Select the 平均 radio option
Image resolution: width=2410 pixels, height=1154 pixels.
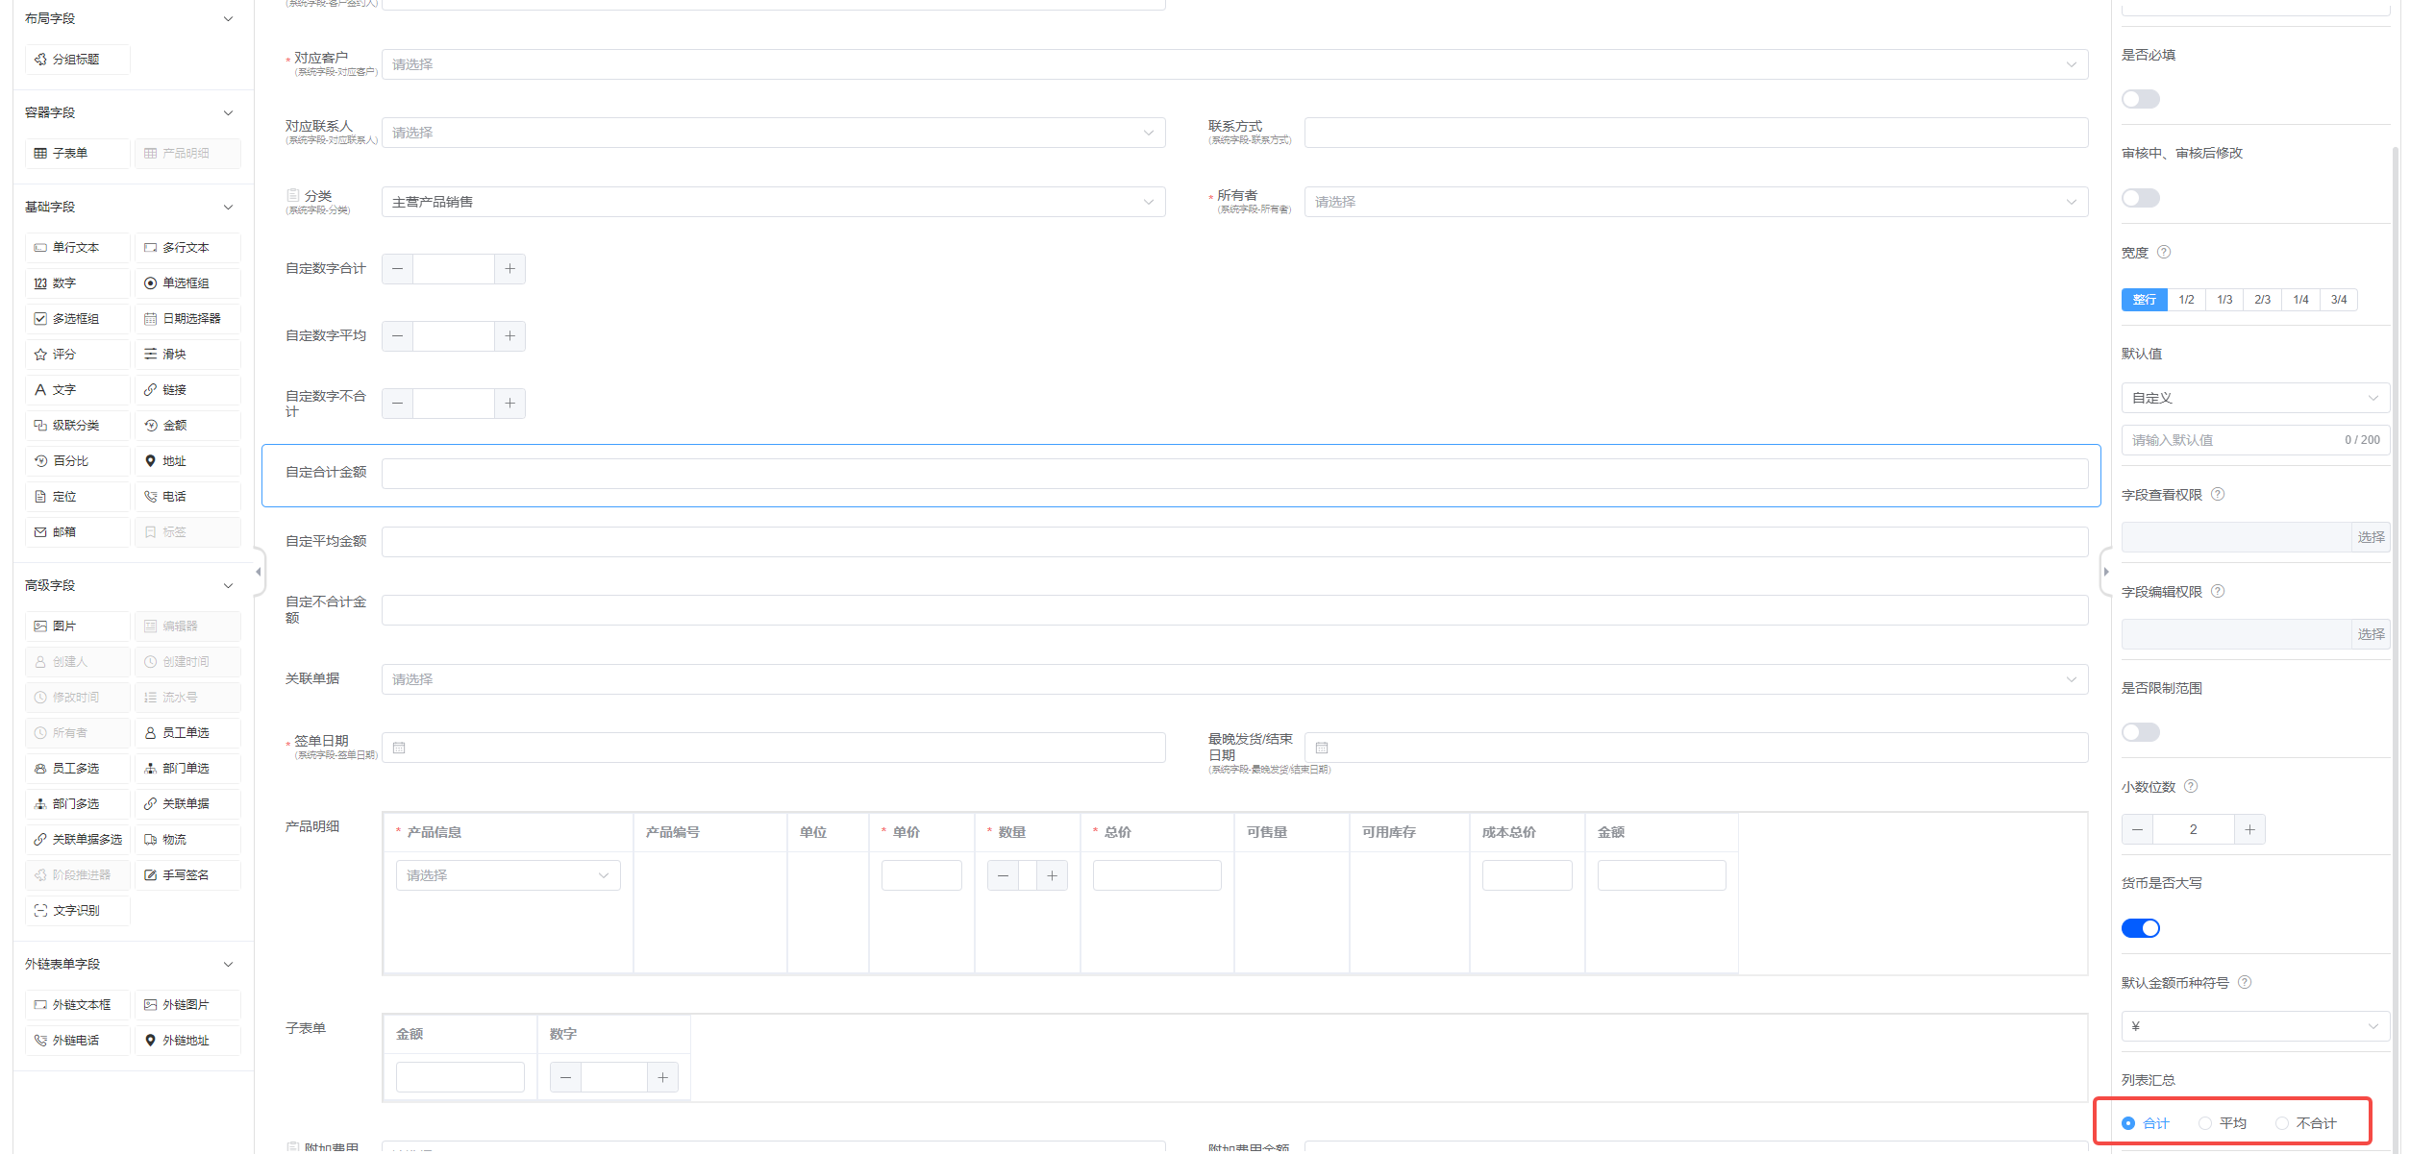pos(2223,1123)
